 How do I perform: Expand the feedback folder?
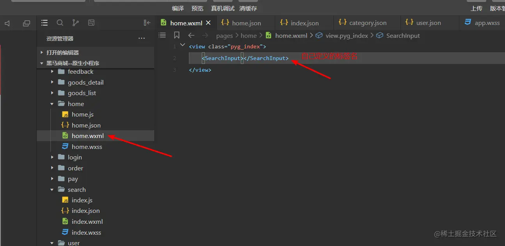(52, 72)
